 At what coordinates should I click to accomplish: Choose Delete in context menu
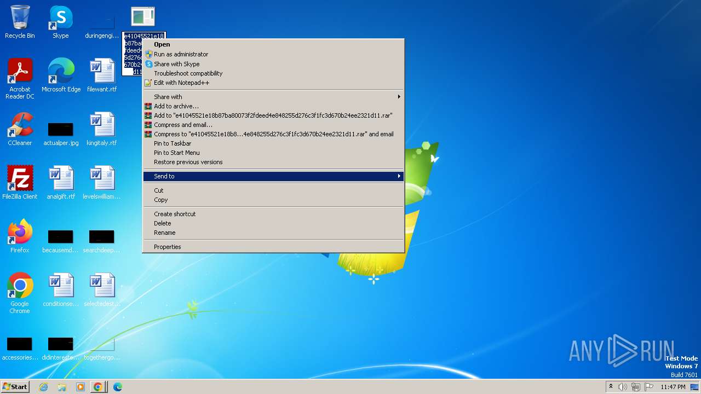[x=273, y=223]
